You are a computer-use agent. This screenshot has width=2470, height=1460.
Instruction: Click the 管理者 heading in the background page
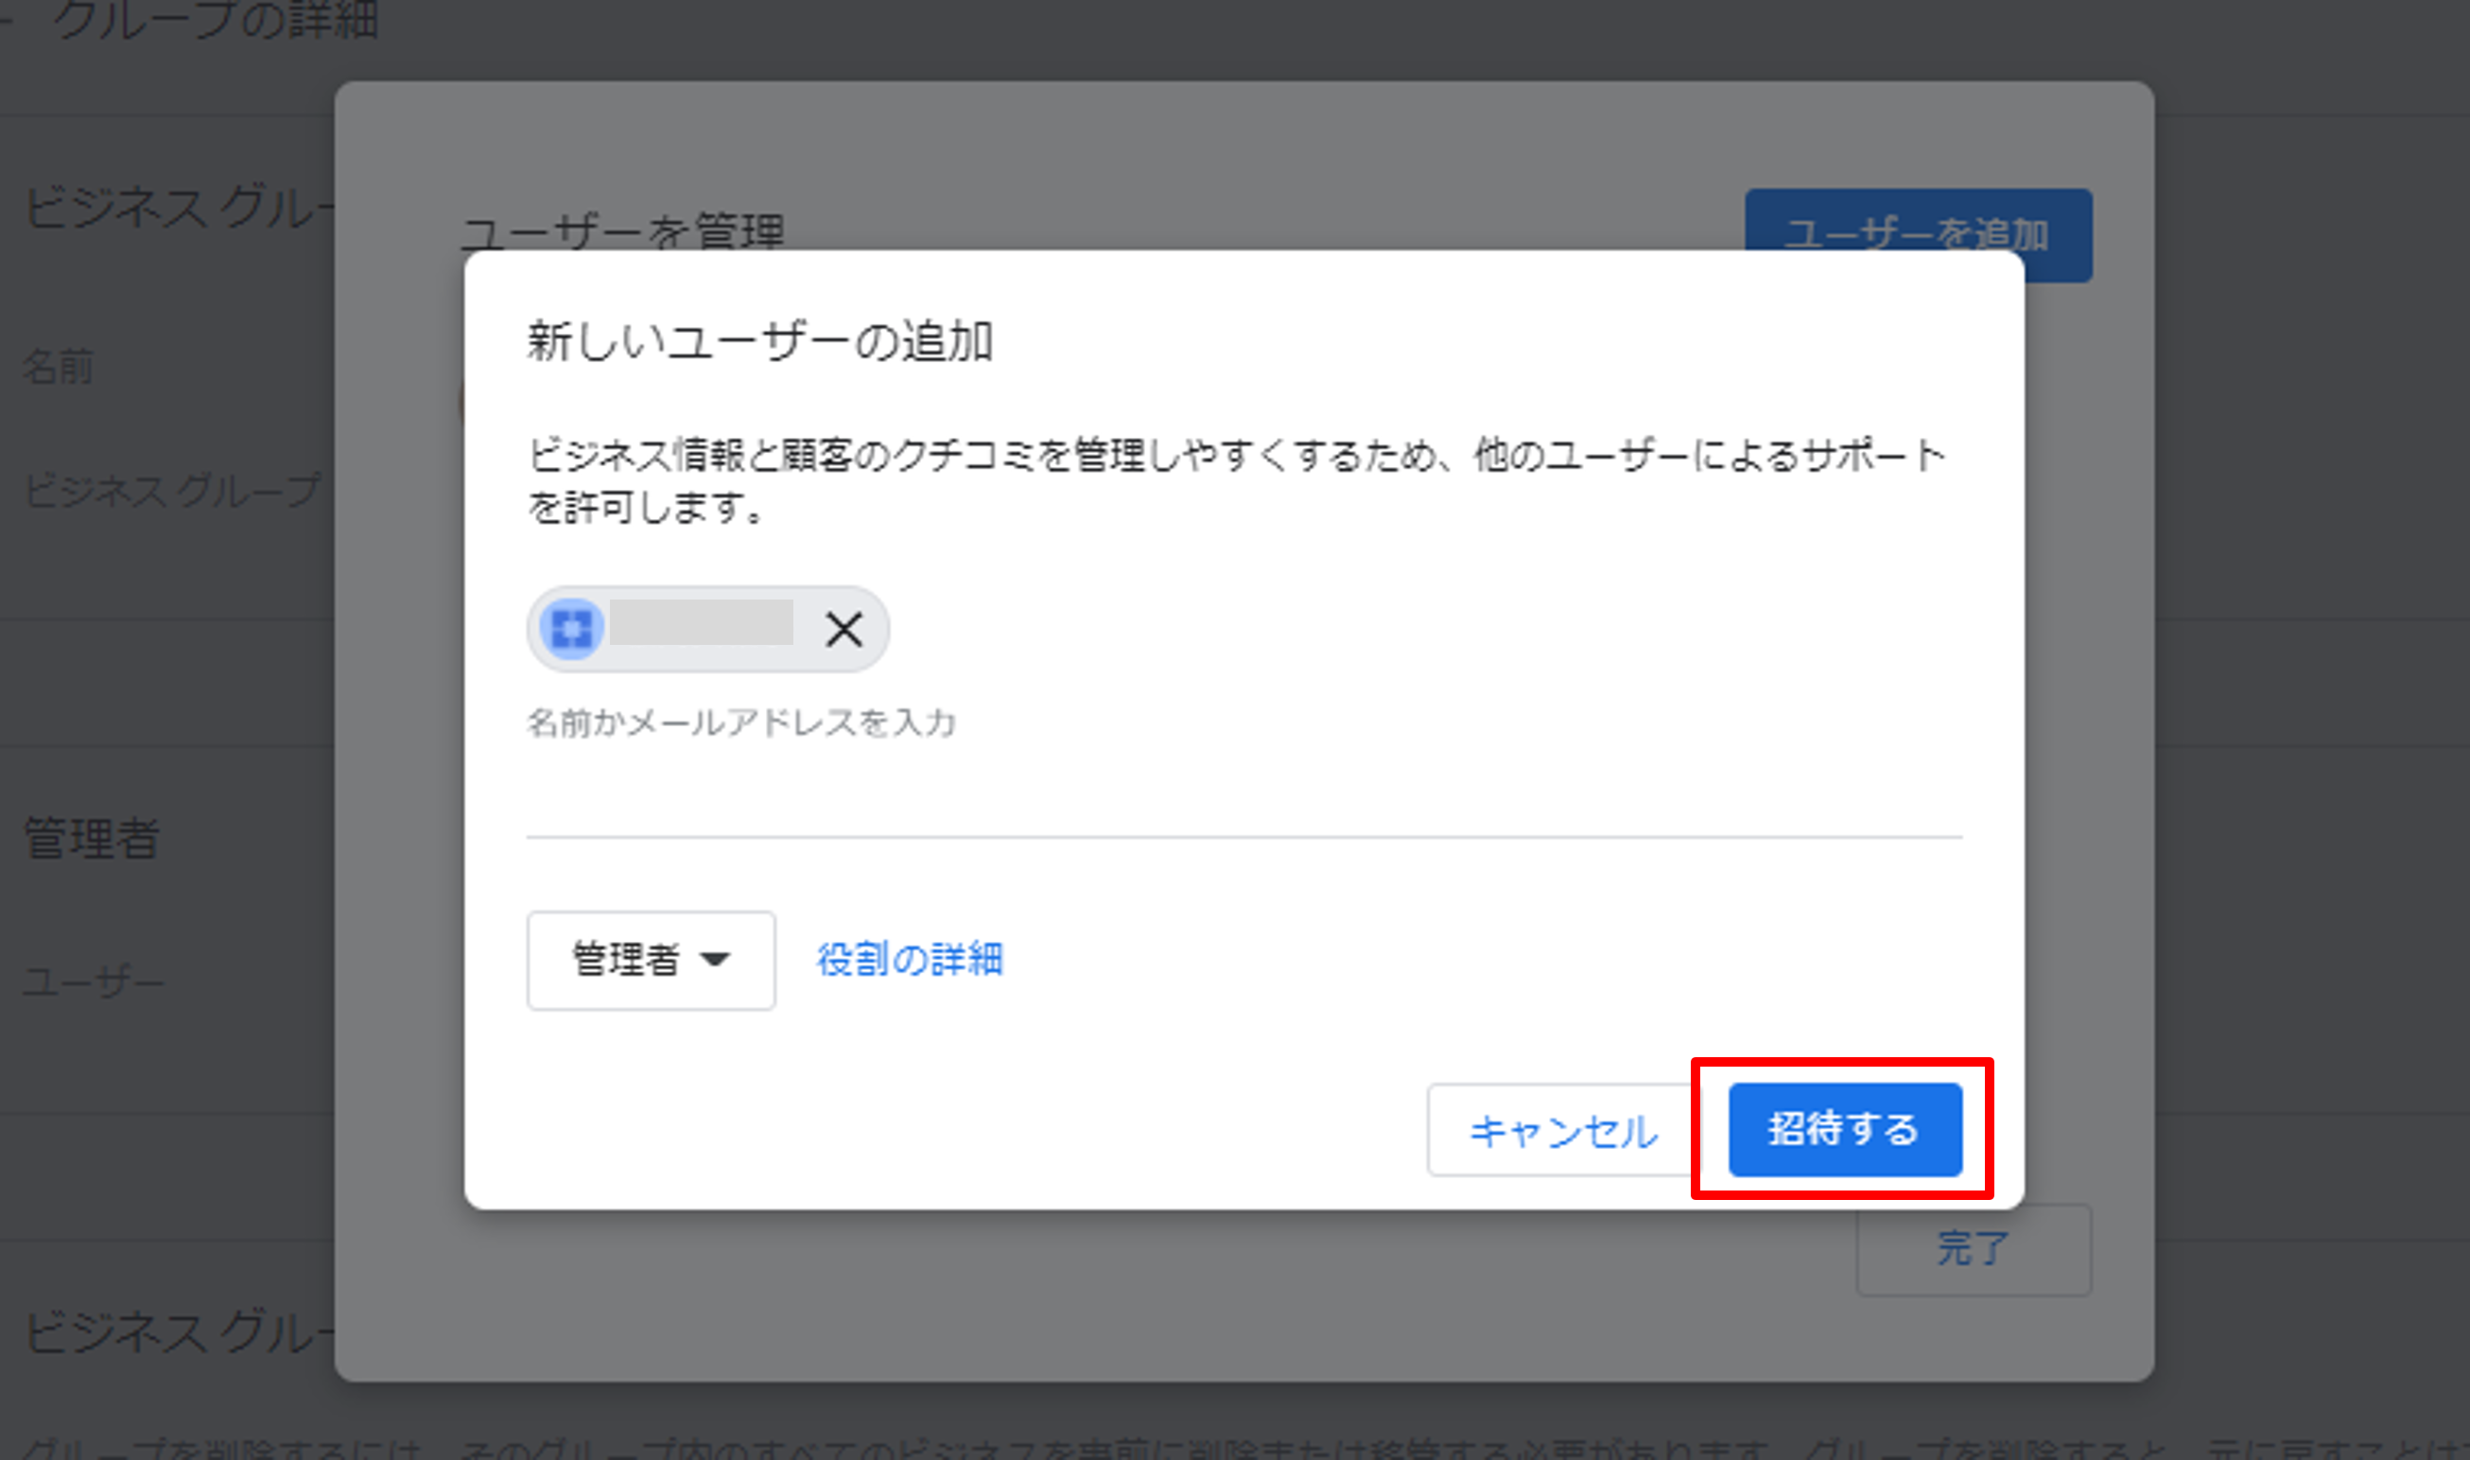pos(92,838)
